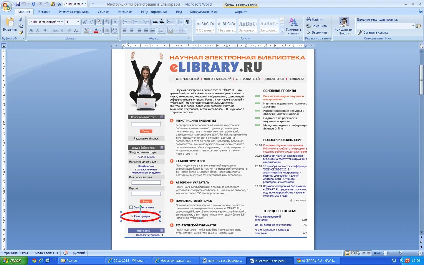Open line spacing options
This screenshot has width=424, height=265.
(161, 30)
